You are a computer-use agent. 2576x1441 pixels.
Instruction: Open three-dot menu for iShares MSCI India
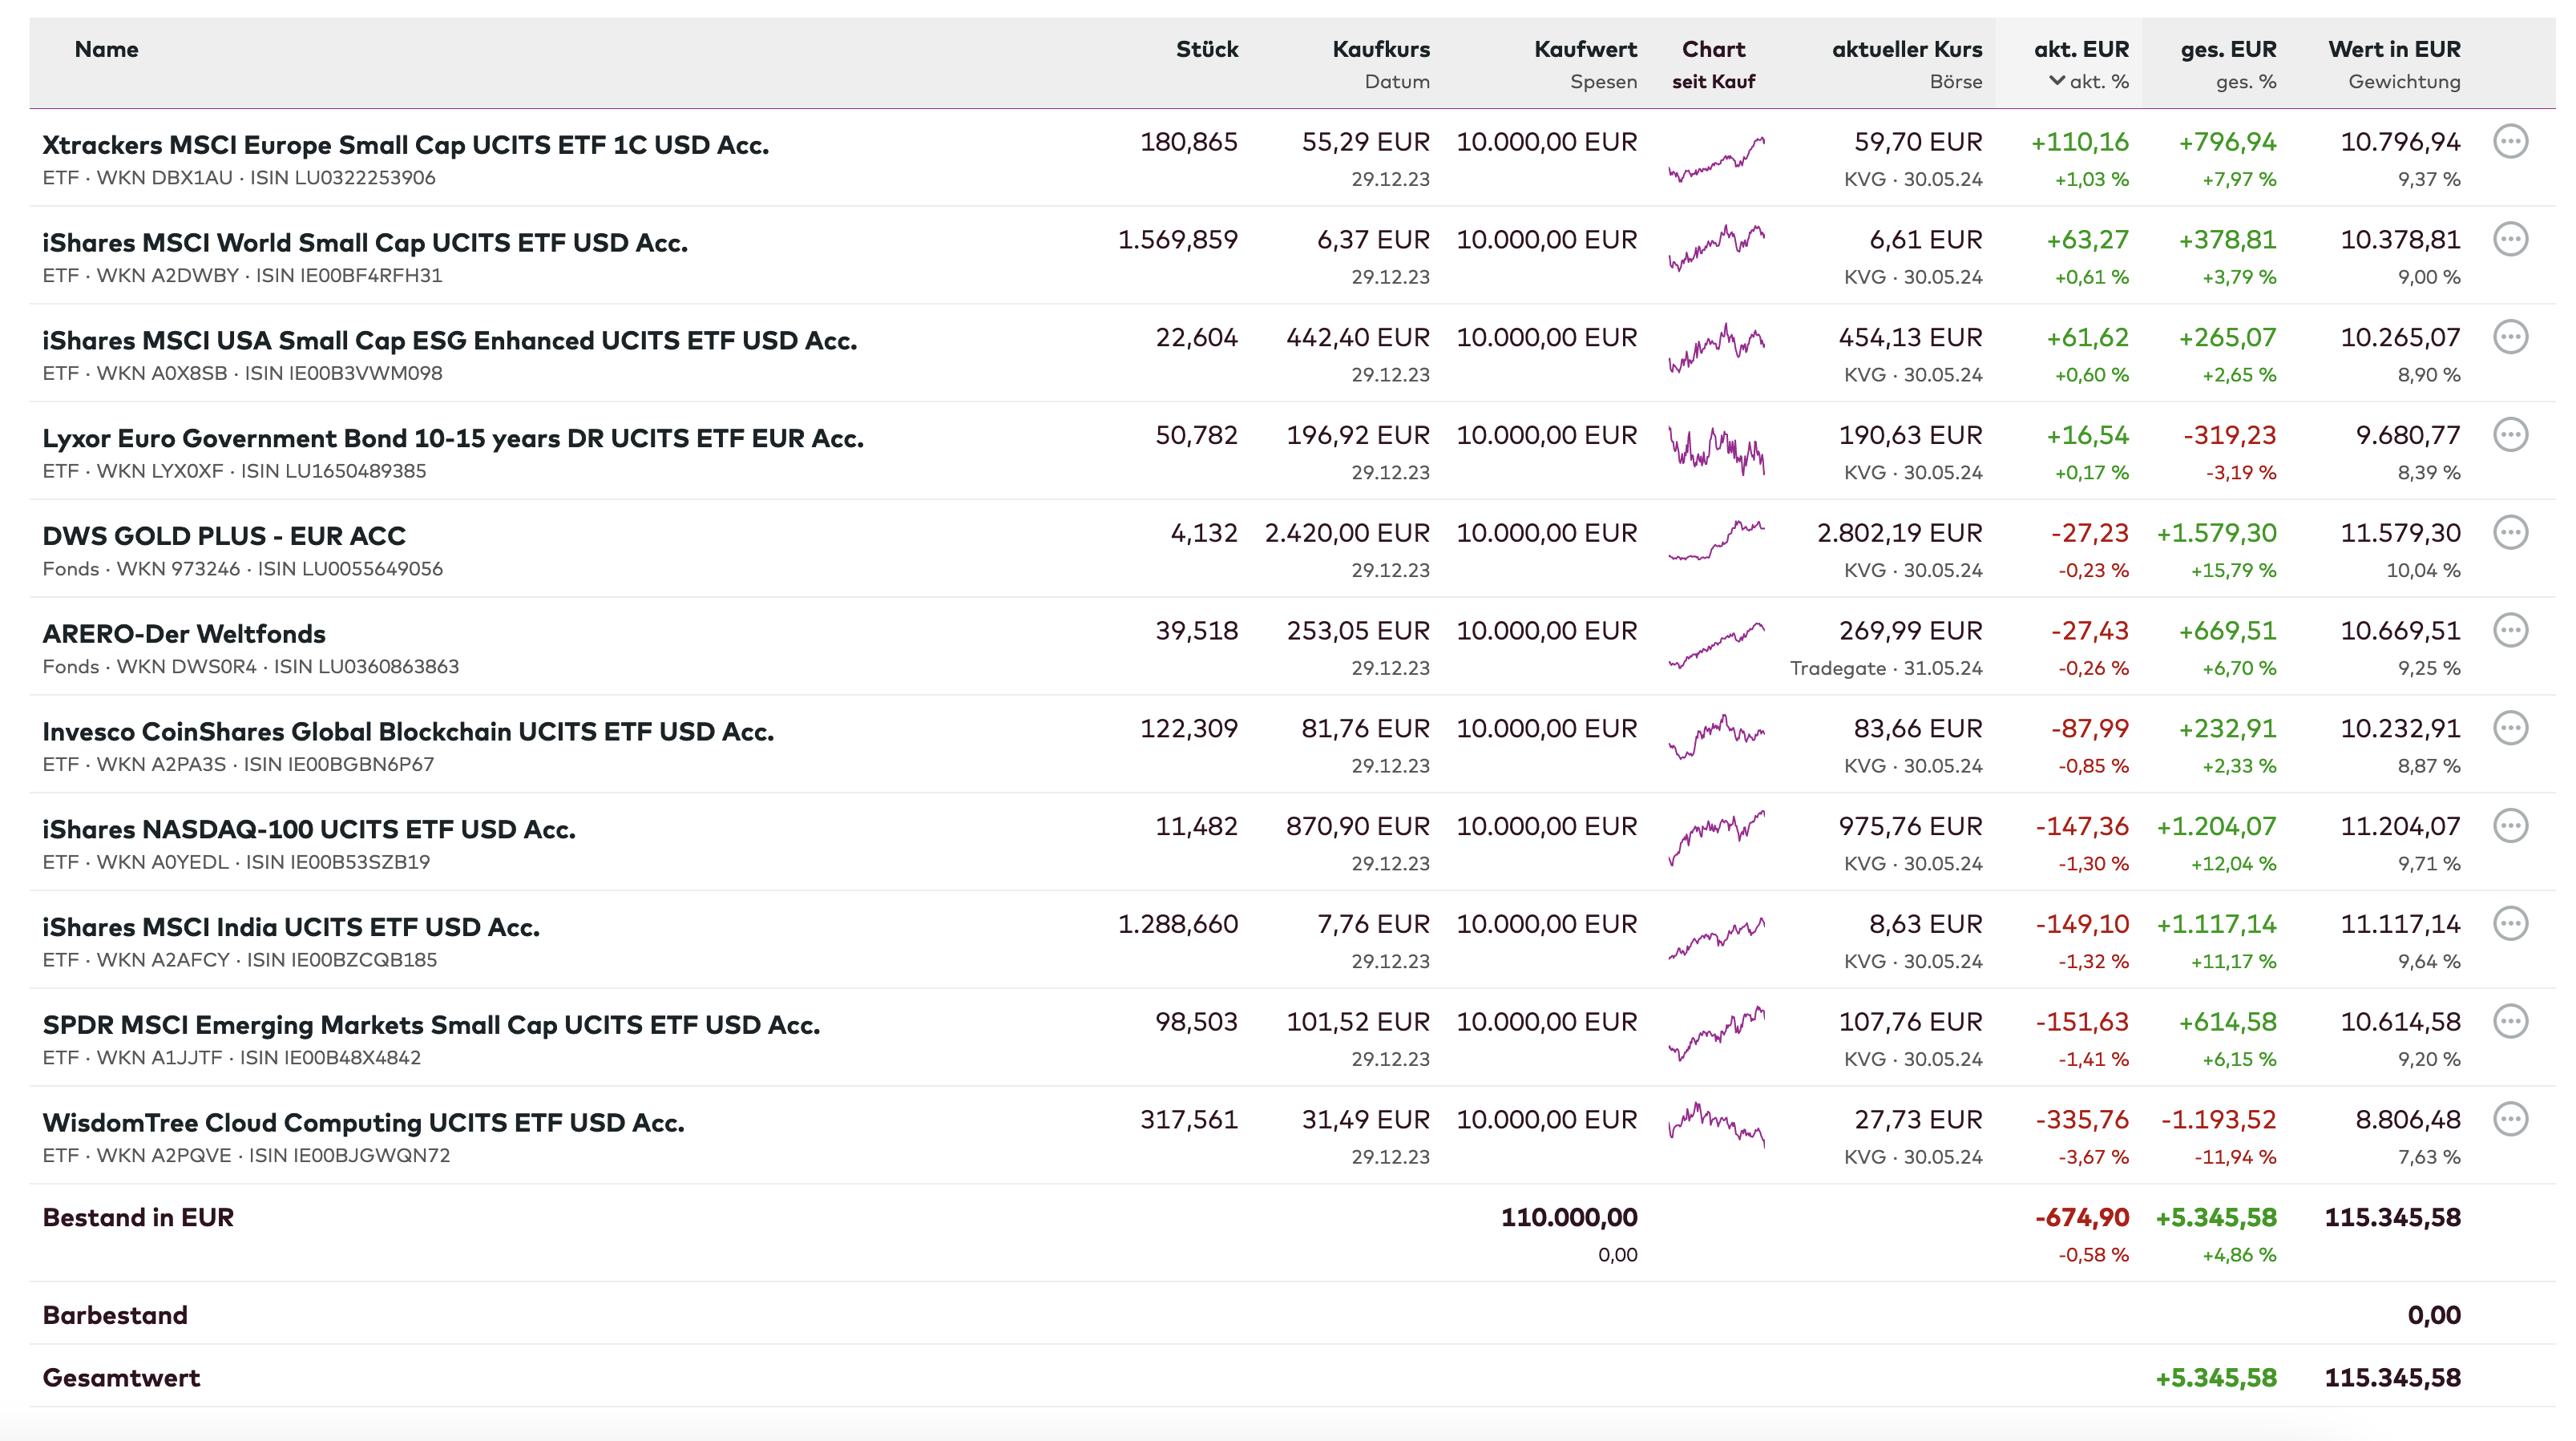point(2510,924)
